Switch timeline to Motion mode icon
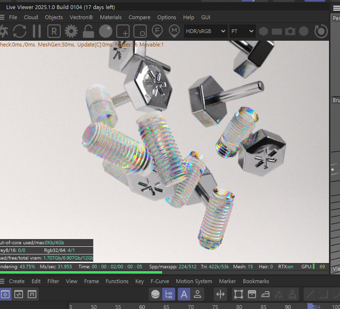Viewport: 340px width, 309px height. (32, 295)
